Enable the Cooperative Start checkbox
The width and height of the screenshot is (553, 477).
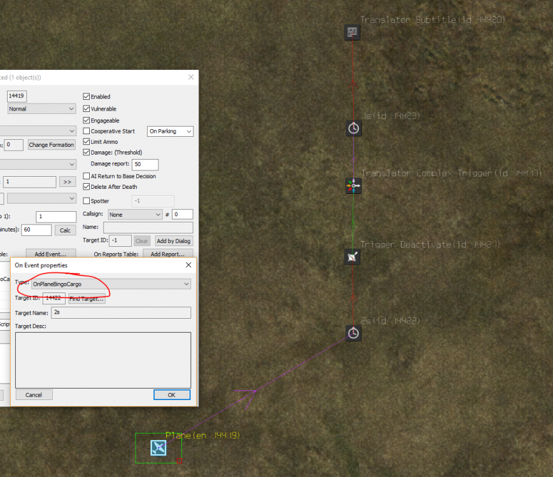[87, 131]
